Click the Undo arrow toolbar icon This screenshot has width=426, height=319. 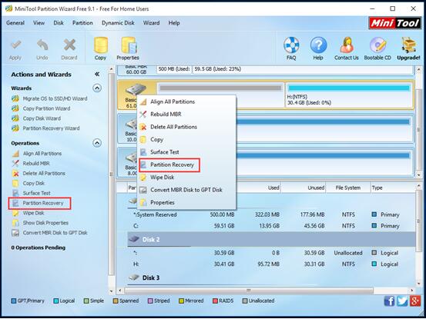click(42, 49)
